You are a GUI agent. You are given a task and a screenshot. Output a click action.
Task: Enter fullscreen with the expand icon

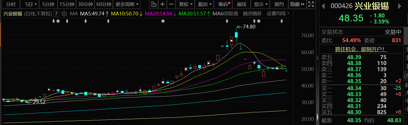pos(311,4)
